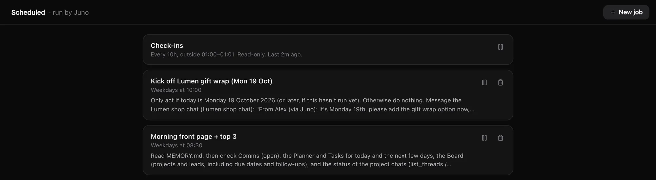Click the Scheduled page heading
This screenshot has height=180, width=656.
28,12
